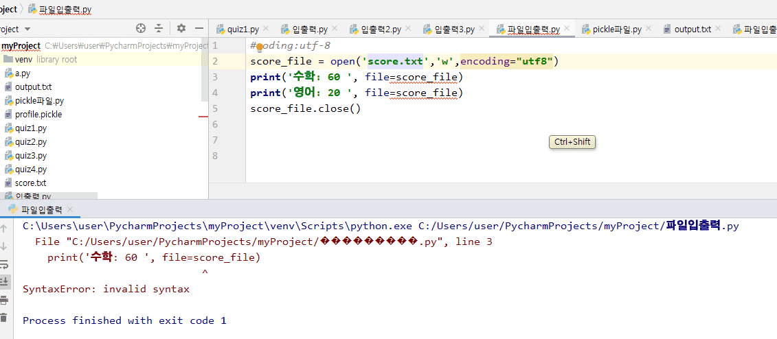
Task: Click 'SyntaxError: invalid syntax' console text
Action: click(106, 289)
